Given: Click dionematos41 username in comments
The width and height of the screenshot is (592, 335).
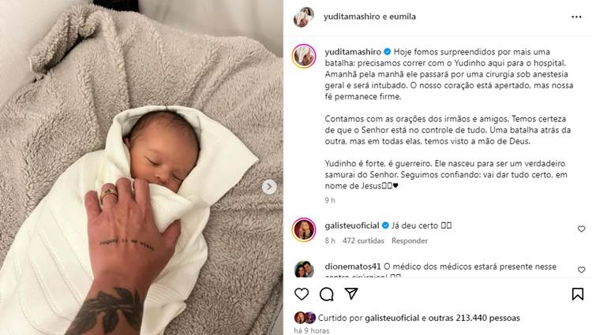Looking at the screenshot, I should pyautogui.click(x=353, y=266).
